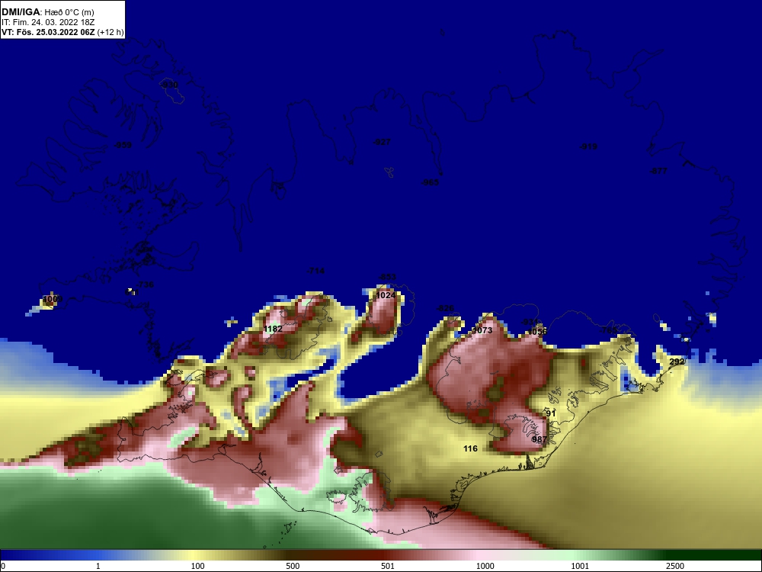Click the map value label 116
This screenshot has width=762, height=572.
(470, 449)
